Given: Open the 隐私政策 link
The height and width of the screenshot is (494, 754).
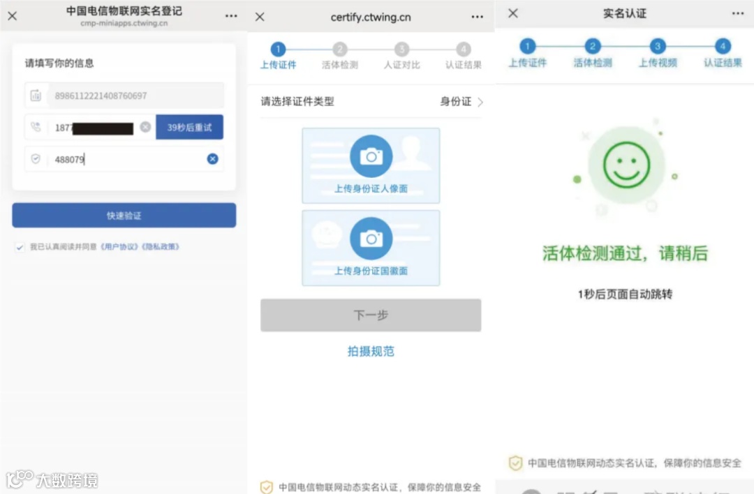Looking at the screenshot, I should pyautogui.click(x=161, y=246).
